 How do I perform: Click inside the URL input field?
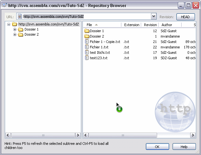click(x=86, y=17)
